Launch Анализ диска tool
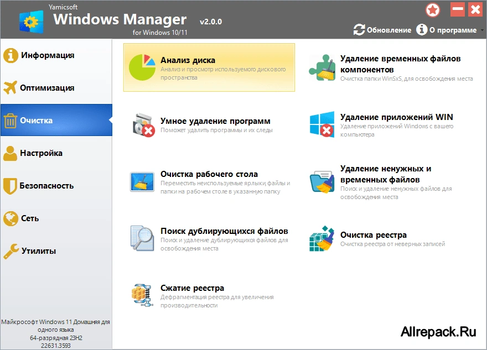Viewport: 487px width, 350px height. click(209, 67)
